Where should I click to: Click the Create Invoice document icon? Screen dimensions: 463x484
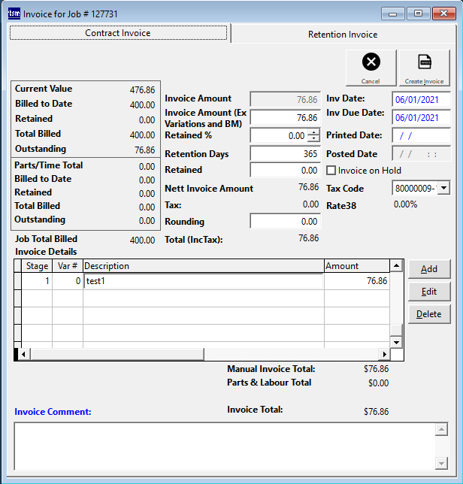424,62
